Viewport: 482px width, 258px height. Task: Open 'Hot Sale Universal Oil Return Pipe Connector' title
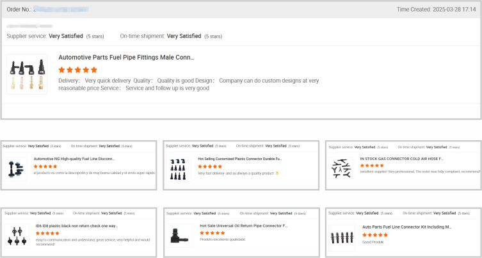tap(243, 226)
